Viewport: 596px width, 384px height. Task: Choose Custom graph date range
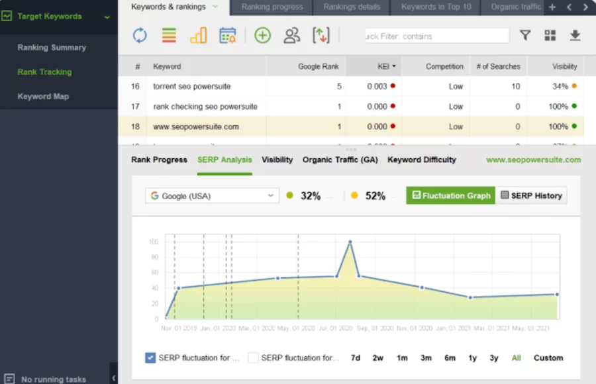pos(548,358)
